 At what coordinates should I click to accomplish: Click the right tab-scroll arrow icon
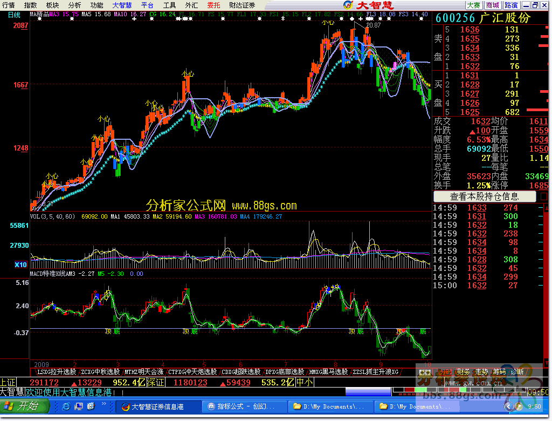[428, 372]
